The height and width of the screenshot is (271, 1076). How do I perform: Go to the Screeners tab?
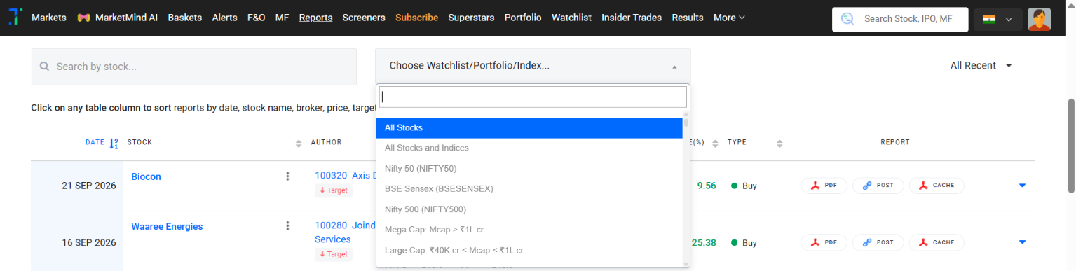364,18
